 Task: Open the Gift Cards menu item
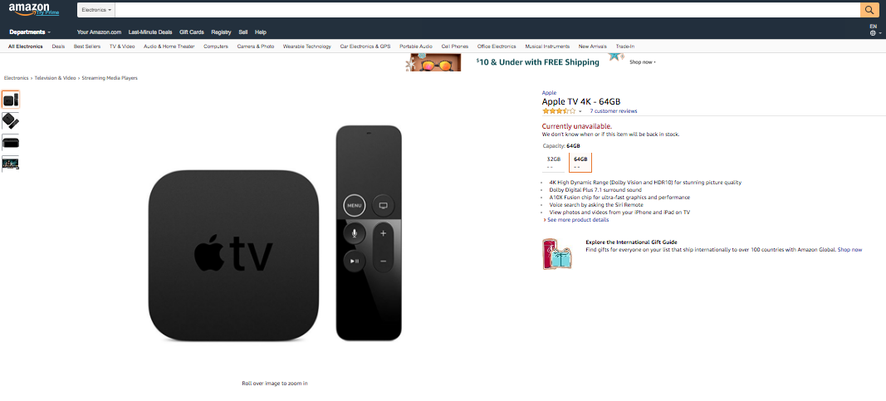coord(192,32)
